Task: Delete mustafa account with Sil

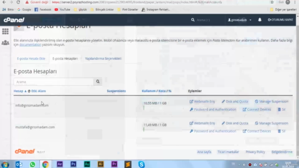Action: tap(281, 131)
